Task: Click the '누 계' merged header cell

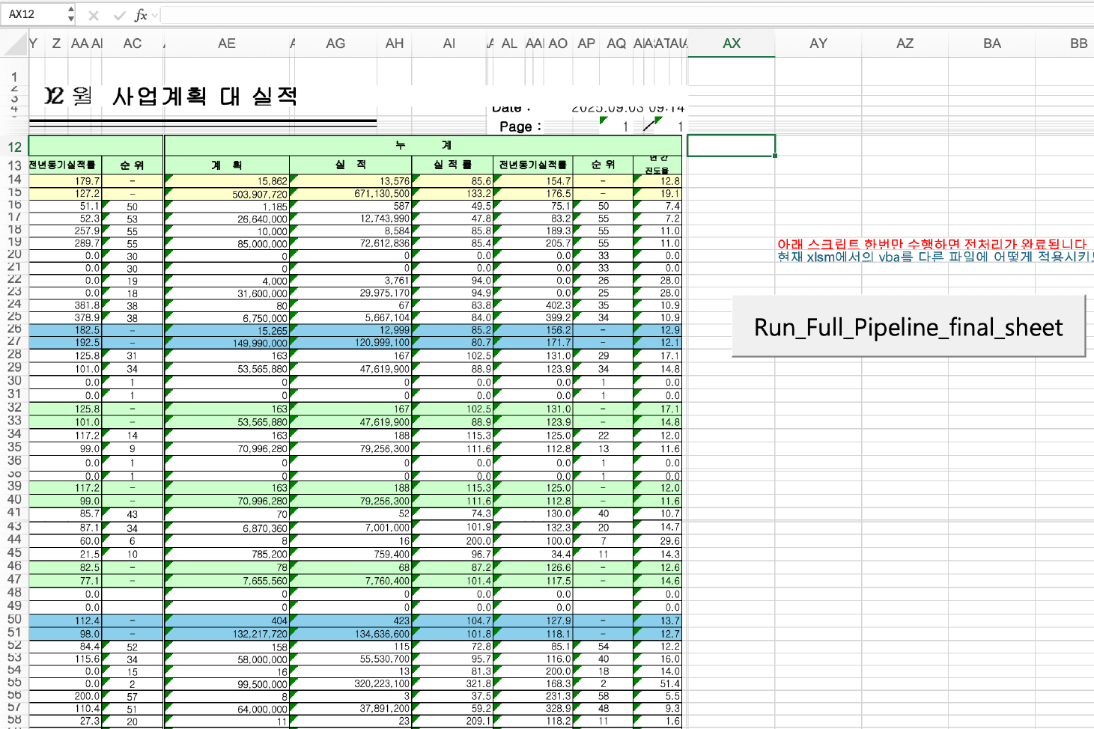Action: (x=423, y=145)
